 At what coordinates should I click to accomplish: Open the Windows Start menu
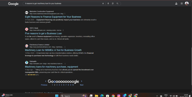(57, 96)
